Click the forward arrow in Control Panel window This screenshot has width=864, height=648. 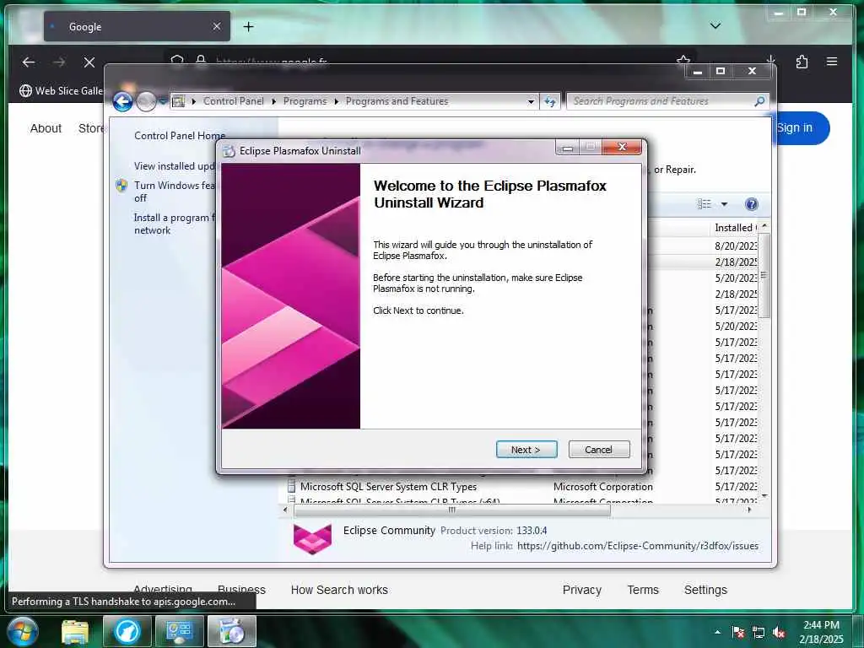(146, 101)
